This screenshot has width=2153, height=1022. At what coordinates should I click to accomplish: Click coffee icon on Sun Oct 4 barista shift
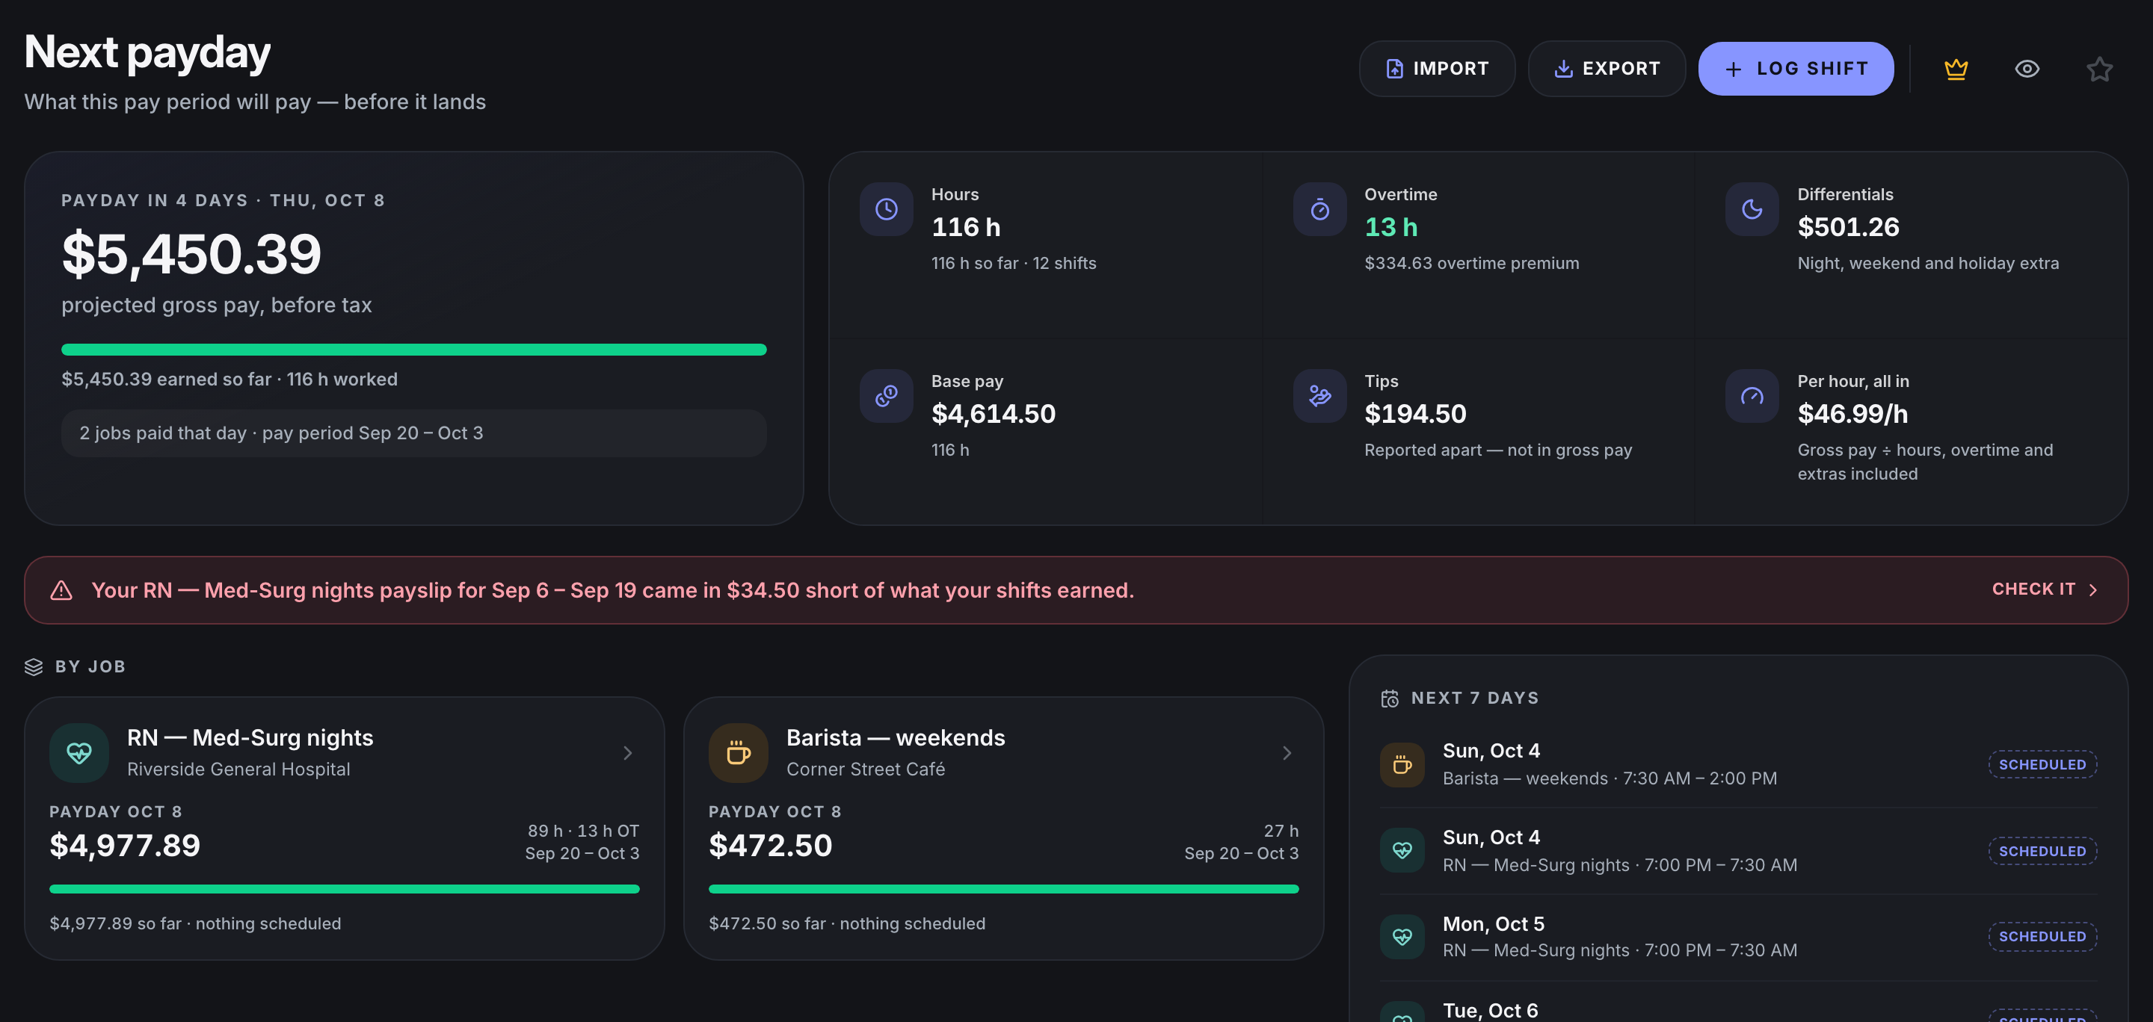(x=1402, y=764)
